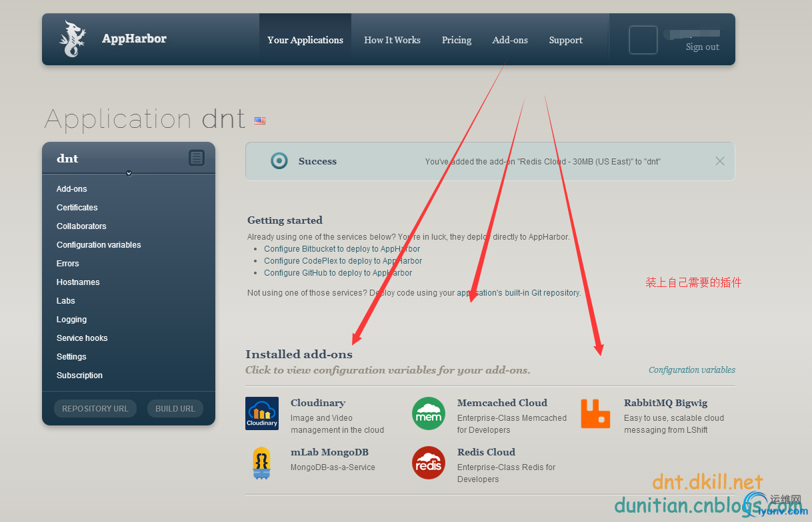Open Service hooks in the sidebar
Viewport: 812px width, 522px height.
coord(82,338)
